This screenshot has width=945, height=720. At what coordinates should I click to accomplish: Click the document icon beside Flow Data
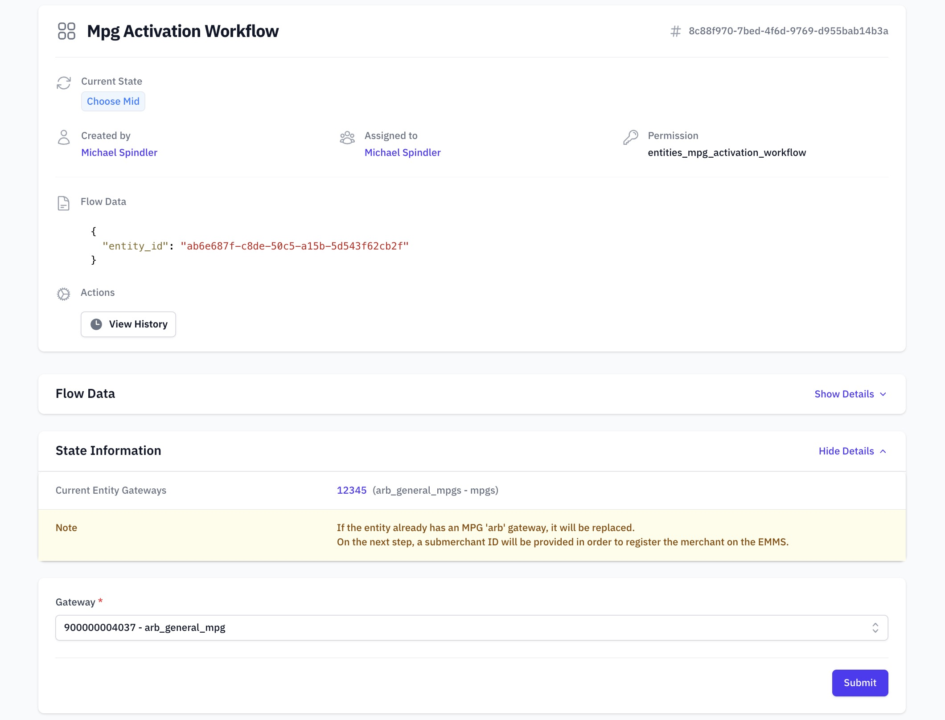click(x=64, y=203)
